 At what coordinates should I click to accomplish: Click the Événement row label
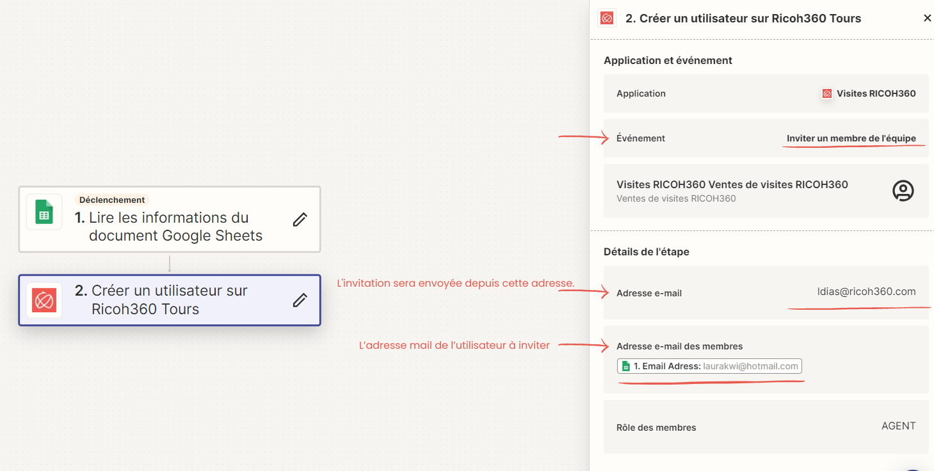pyautogui.click(x=641, y=138)
